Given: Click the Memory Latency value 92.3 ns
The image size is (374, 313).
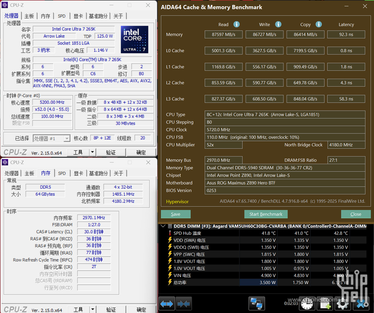Looking at the screenshot, I should pyautogui.click(x=346, y=35).
